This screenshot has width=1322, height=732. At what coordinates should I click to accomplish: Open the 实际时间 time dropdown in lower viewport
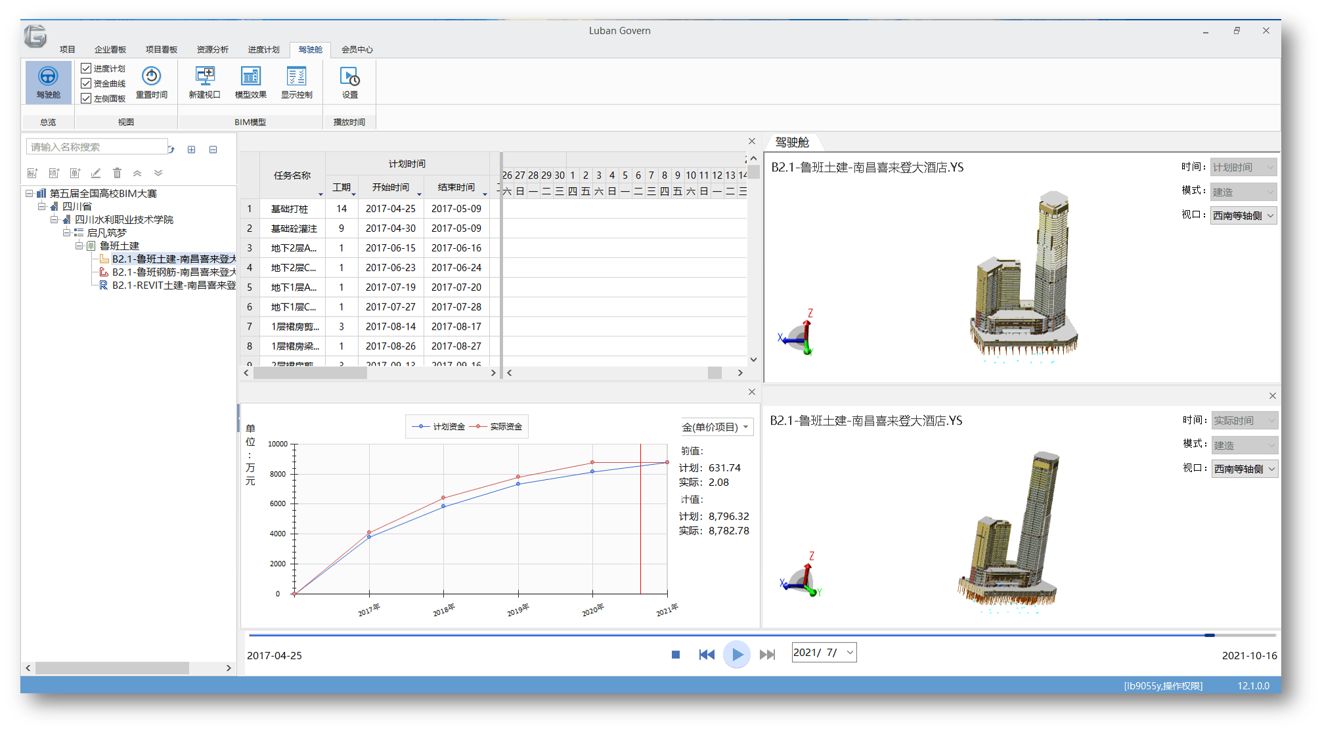point(1245,420)
